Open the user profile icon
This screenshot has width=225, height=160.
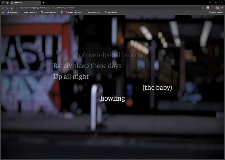point(208,7)
